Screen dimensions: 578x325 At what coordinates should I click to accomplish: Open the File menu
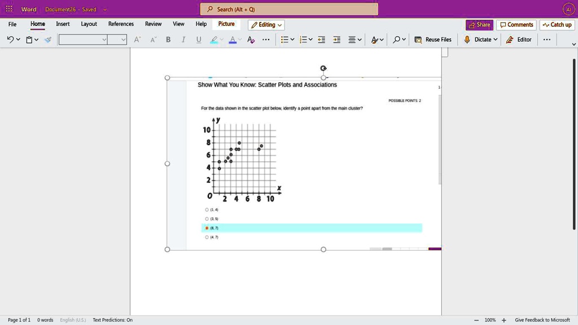(x=12, y=24)
